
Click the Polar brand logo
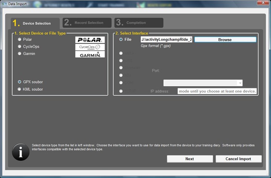pos(90,40)
